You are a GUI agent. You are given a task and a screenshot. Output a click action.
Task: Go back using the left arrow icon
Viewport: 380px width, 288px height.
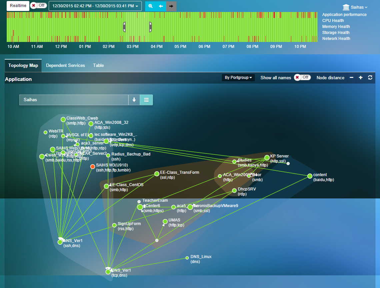coord(161,6)
